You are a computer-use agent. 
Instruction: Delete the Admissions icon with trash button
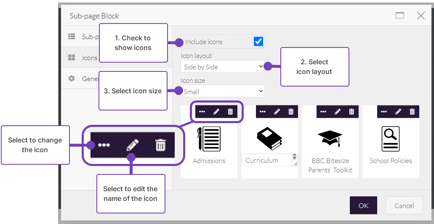coord(230,112)
